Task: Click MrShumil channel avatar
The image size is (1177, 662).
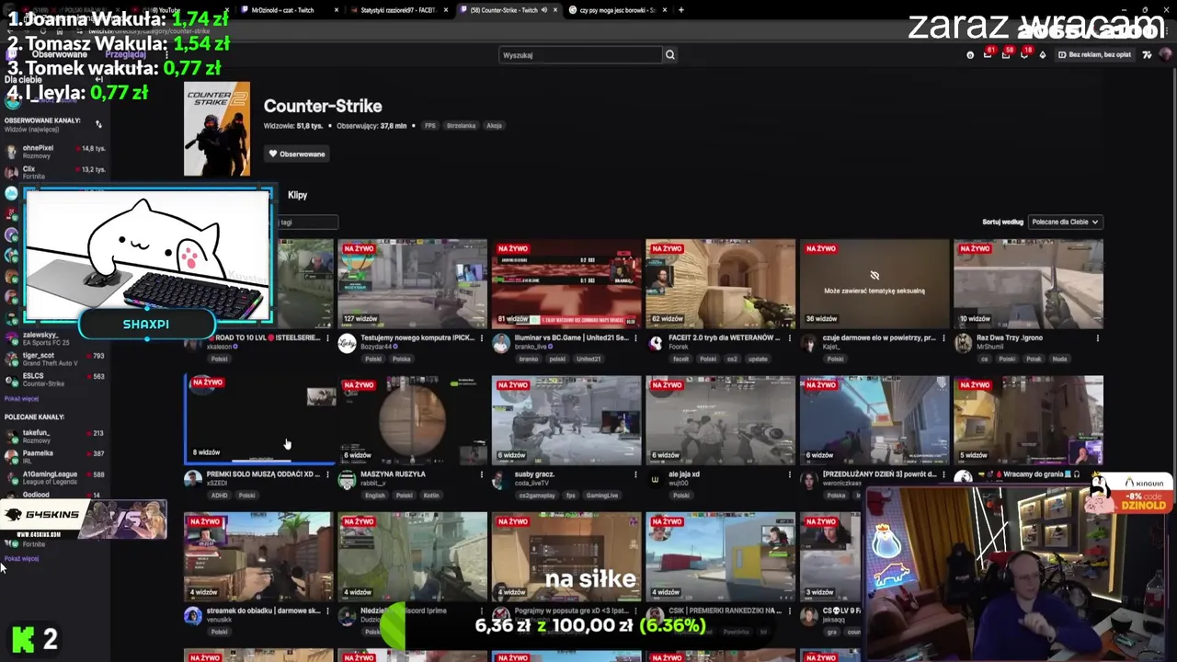Action: (963, 343)
